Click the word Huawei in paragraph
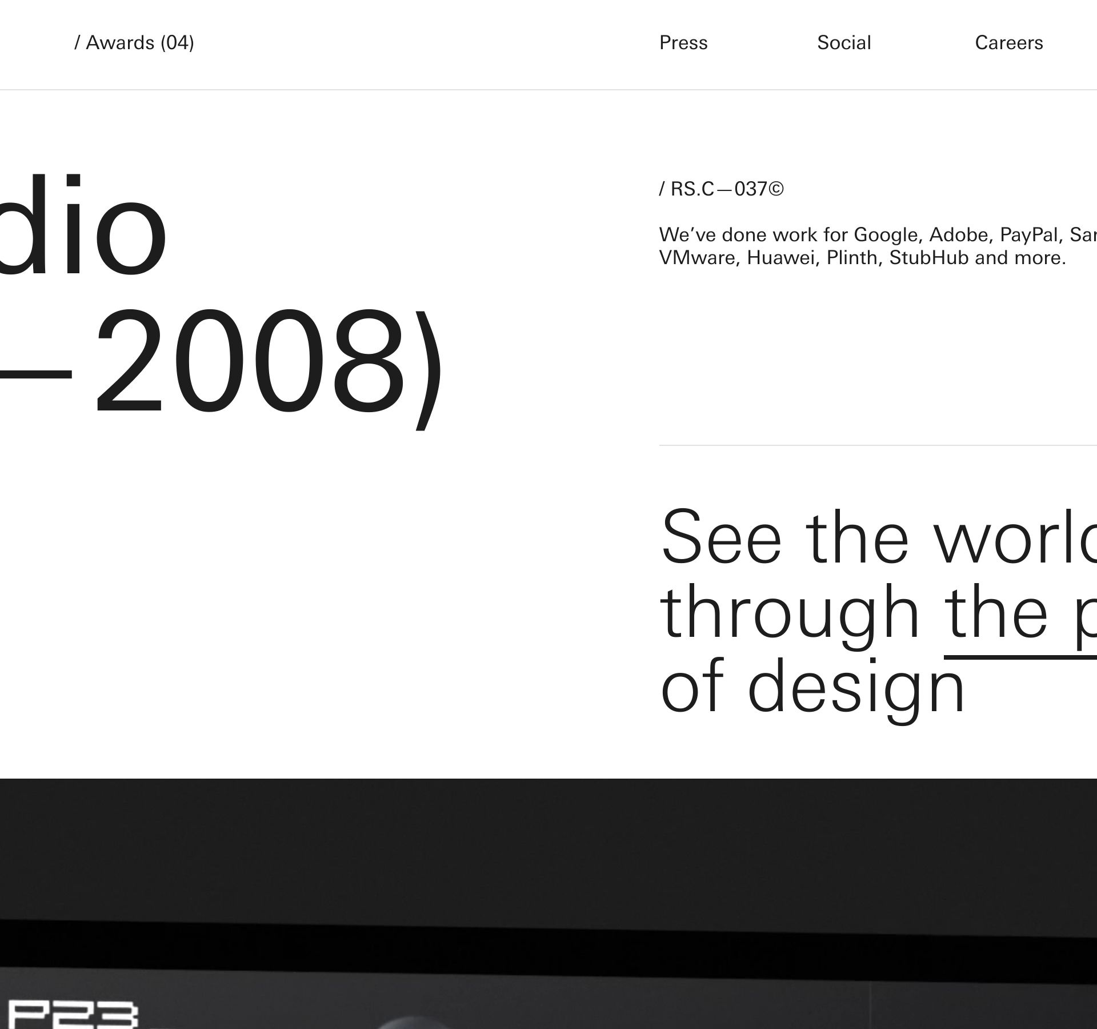The height and width of the screenshot is (1029, 1097). click(780, 258)
